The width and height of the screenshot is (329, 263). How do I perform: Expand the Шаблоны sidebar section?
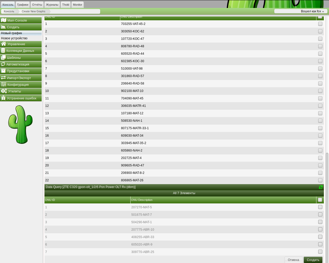click(21, 58)
